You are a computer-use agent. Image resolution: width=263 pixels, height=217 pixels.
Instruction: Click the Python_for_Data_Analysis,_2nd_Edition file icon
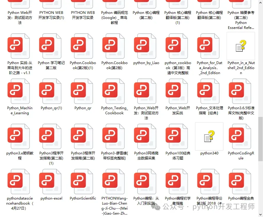[x=208, y=46]
